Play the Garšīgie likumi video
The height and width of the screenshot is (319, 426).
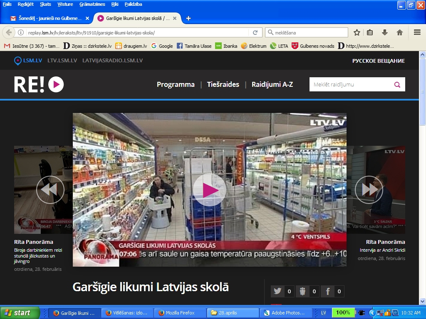tap(210, 189)
